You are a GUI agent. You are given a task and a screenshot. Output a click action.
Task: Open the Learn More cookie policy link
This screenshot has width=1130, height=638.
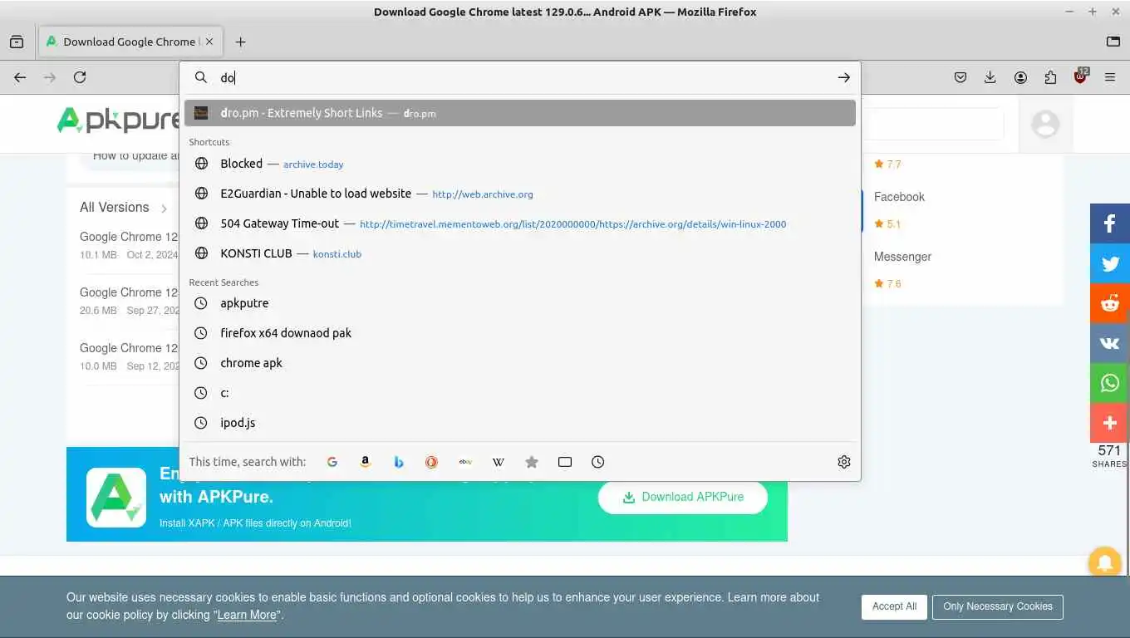247,615
